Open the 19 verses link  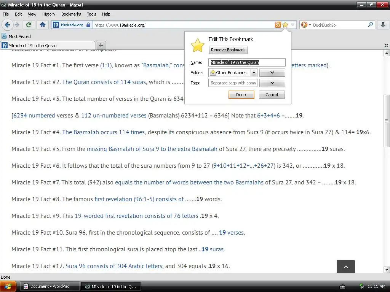[x=232, y=233]
